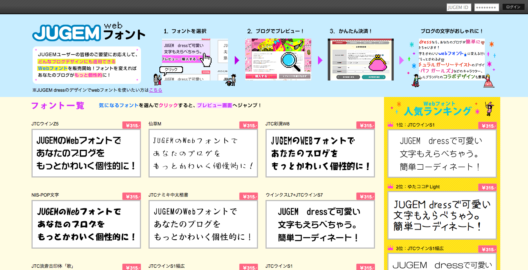Screen dimensions: 528x270
Task: Click the 2位：ゆたココP Light ranking label
Action: (418, 187)
